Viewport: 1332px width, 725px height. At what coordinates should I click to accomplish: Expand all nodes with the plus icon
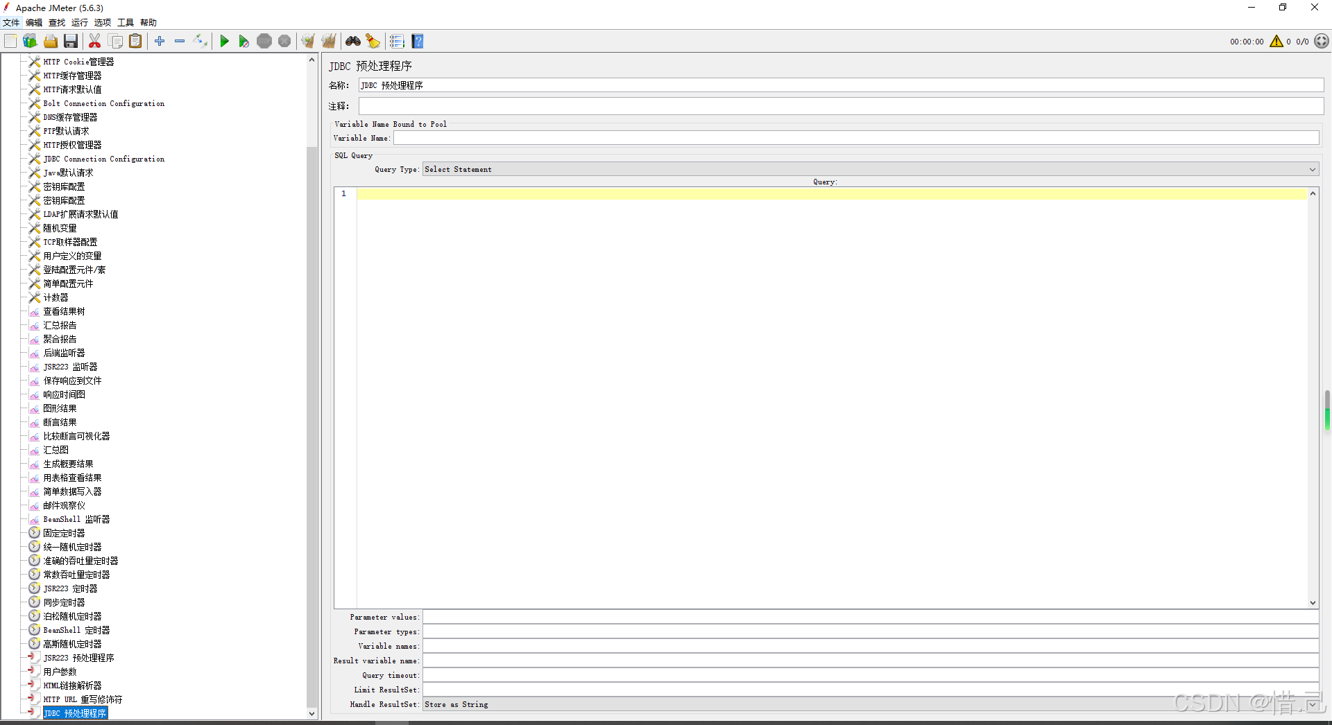point(160,42)
